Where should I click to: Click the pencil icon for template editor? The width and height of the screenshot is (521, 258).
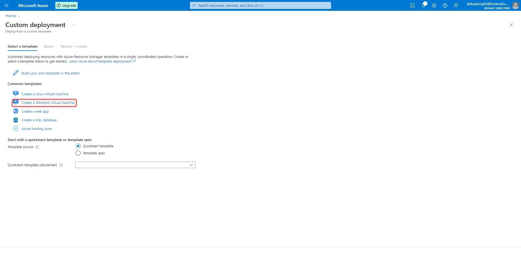16,73
